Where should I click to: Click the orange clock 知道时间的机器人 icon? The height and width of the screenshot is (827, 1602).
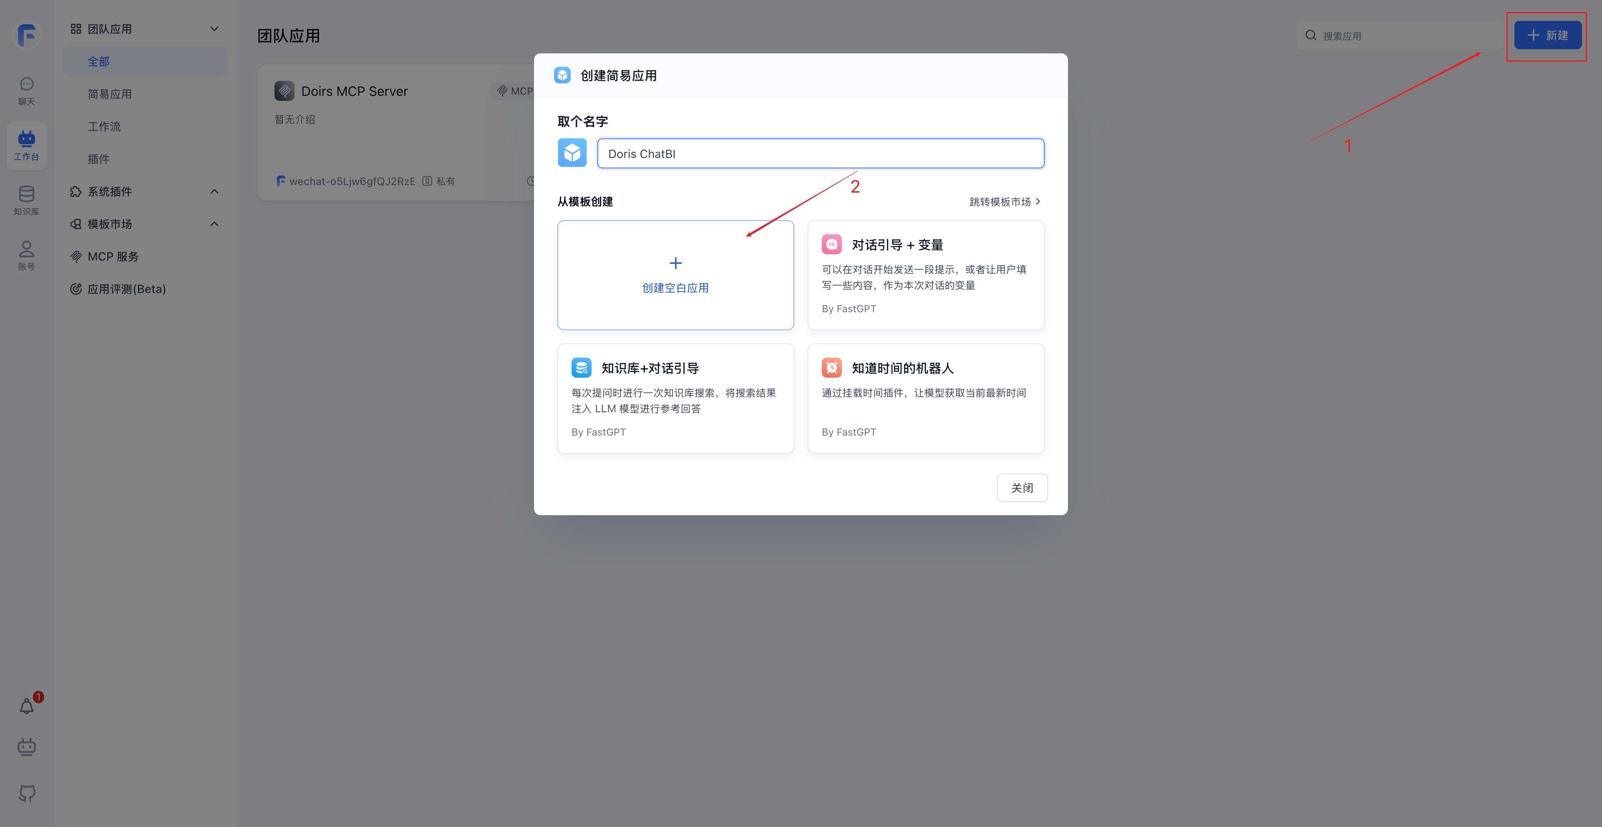pos(831,368)
